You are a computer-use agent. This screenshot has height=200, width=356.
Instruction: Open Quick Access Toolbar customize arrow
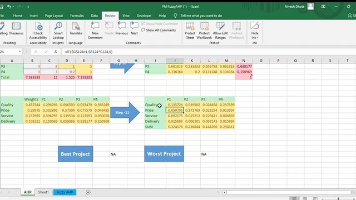click(x=28, y=7)
